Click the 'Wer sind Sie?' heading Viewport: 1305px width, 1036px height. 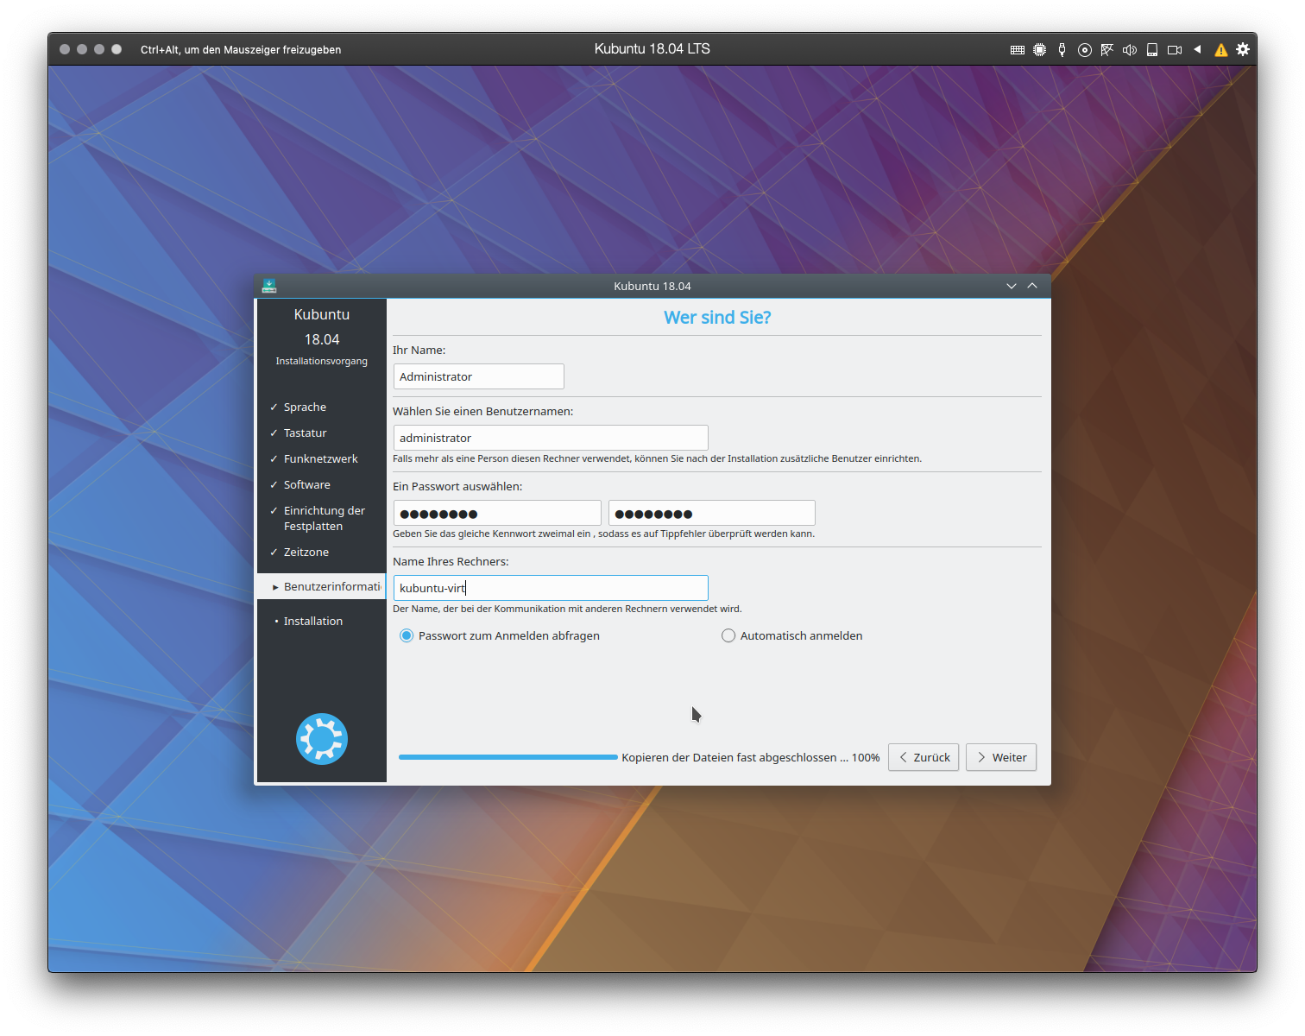[x=717, y=318]
